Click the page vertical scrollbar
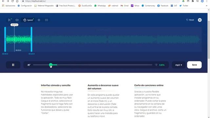Image resolution: width=210 pixels, height=118 pixels. pyautogui.click(x=209, y=40)
